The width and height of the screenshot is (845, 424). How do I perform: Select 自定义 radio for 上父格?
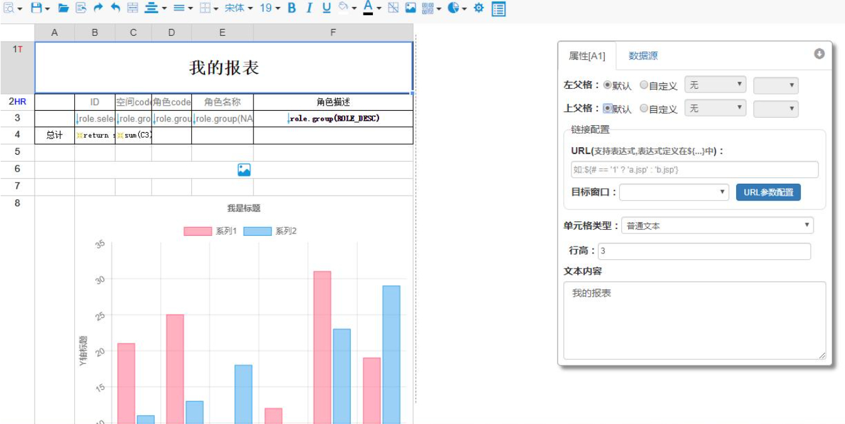[644, 108]
